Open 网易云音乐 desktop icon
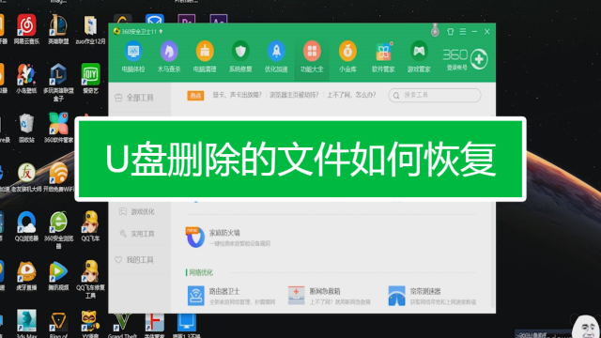Image resolution: width=601 pixels, height=338 pixels. click(26, 29)
